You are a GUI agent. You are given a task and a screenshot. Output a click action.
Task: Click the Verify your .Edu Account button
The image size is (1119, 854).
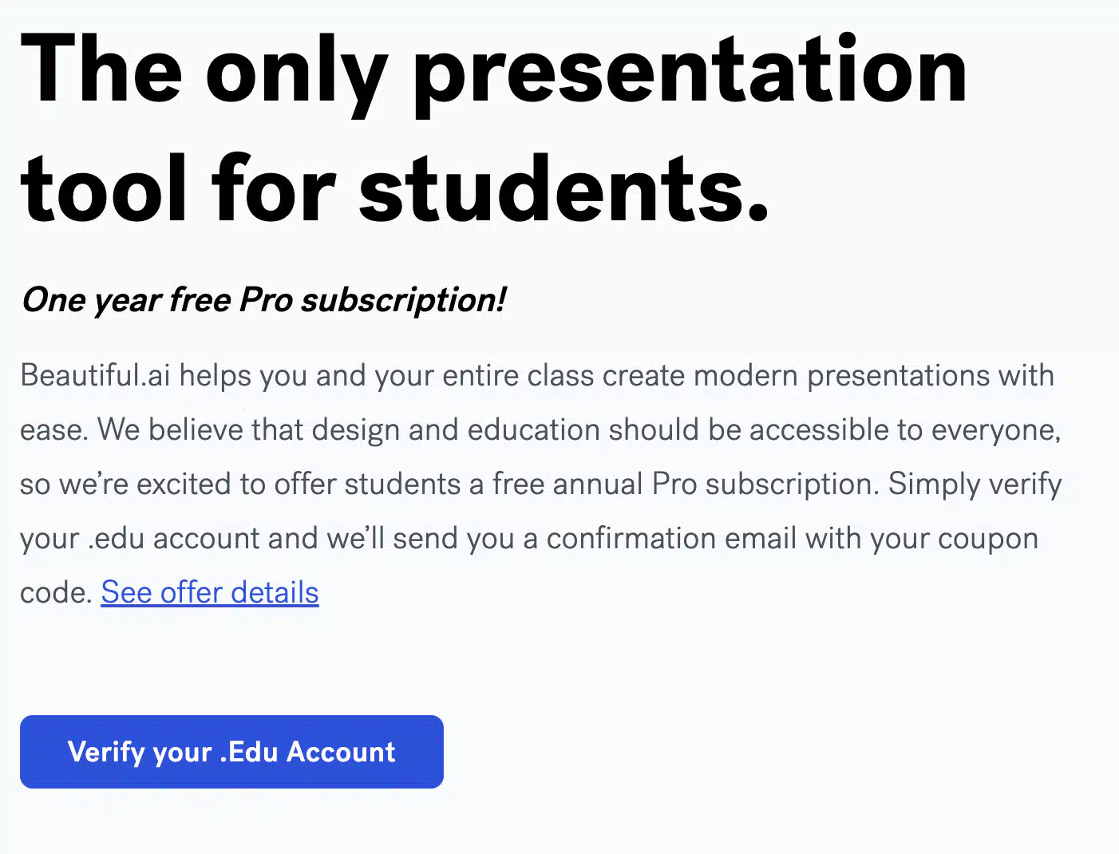click(x=231, y=752)
